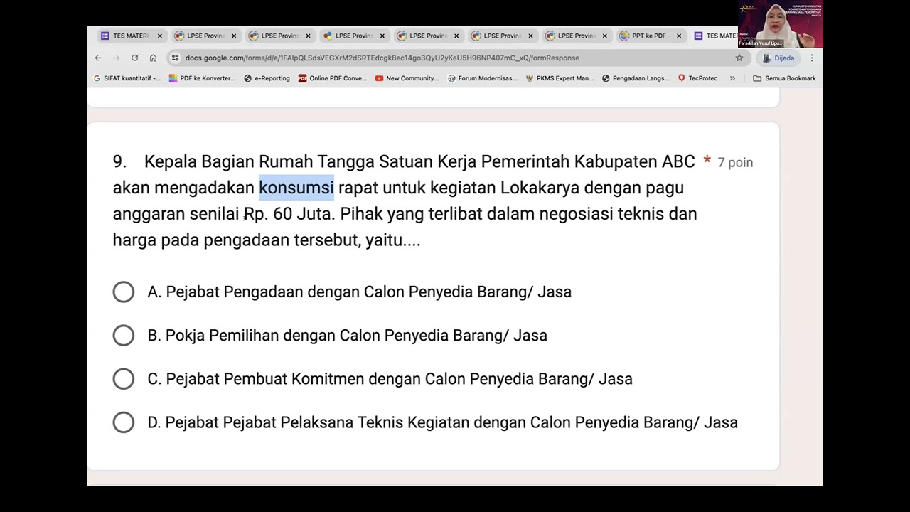Screen dimensions: 910x512
Task: Open New Community YouTube bookmark
Action: (x=407, y=78)
